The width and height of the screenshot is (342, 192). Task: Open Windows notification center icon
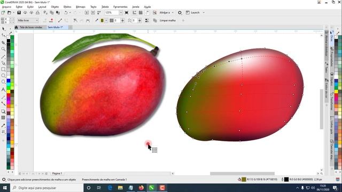[x=335, y=188]
